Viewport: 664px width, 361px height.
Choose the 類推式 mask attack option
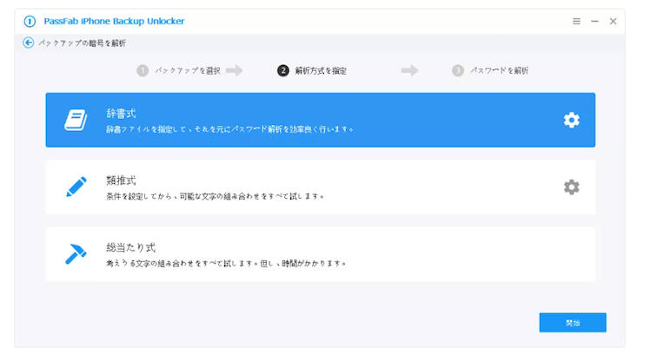tap(321, 187)
